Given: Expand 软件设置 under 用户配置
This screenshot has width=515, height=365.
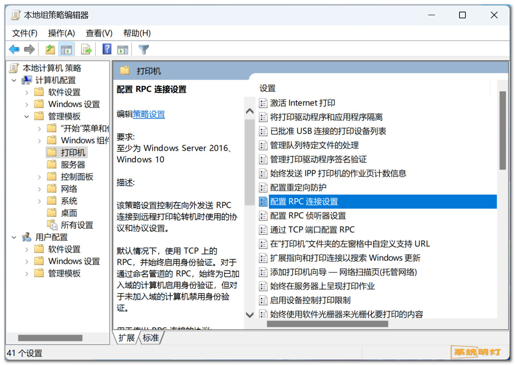Looking at the screenshot, I should [x=27, y=250].
